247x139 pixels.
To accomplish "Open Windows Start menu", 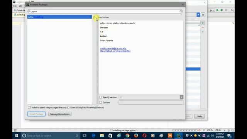I will [16, 136].
